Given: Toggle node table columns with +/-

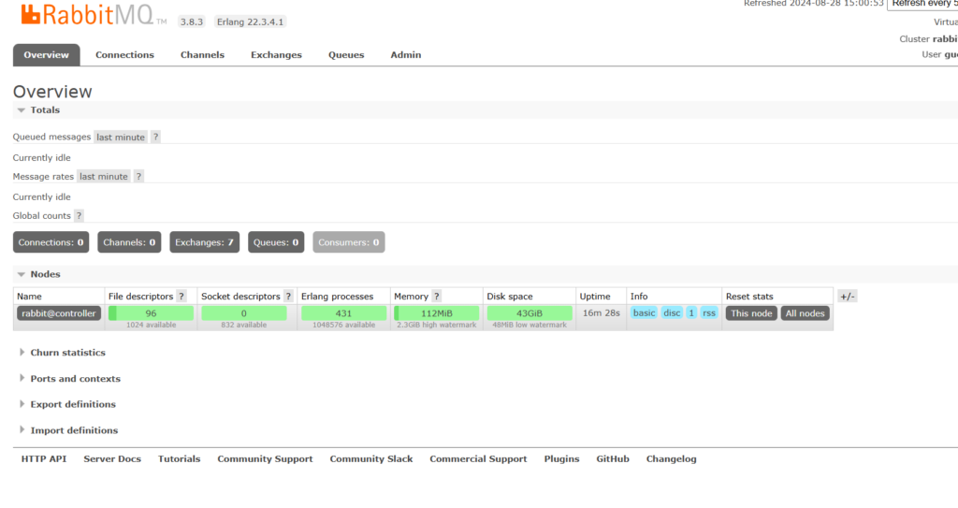Looking at the screenshot, I should pyautogui.click(x=847, y=297).
